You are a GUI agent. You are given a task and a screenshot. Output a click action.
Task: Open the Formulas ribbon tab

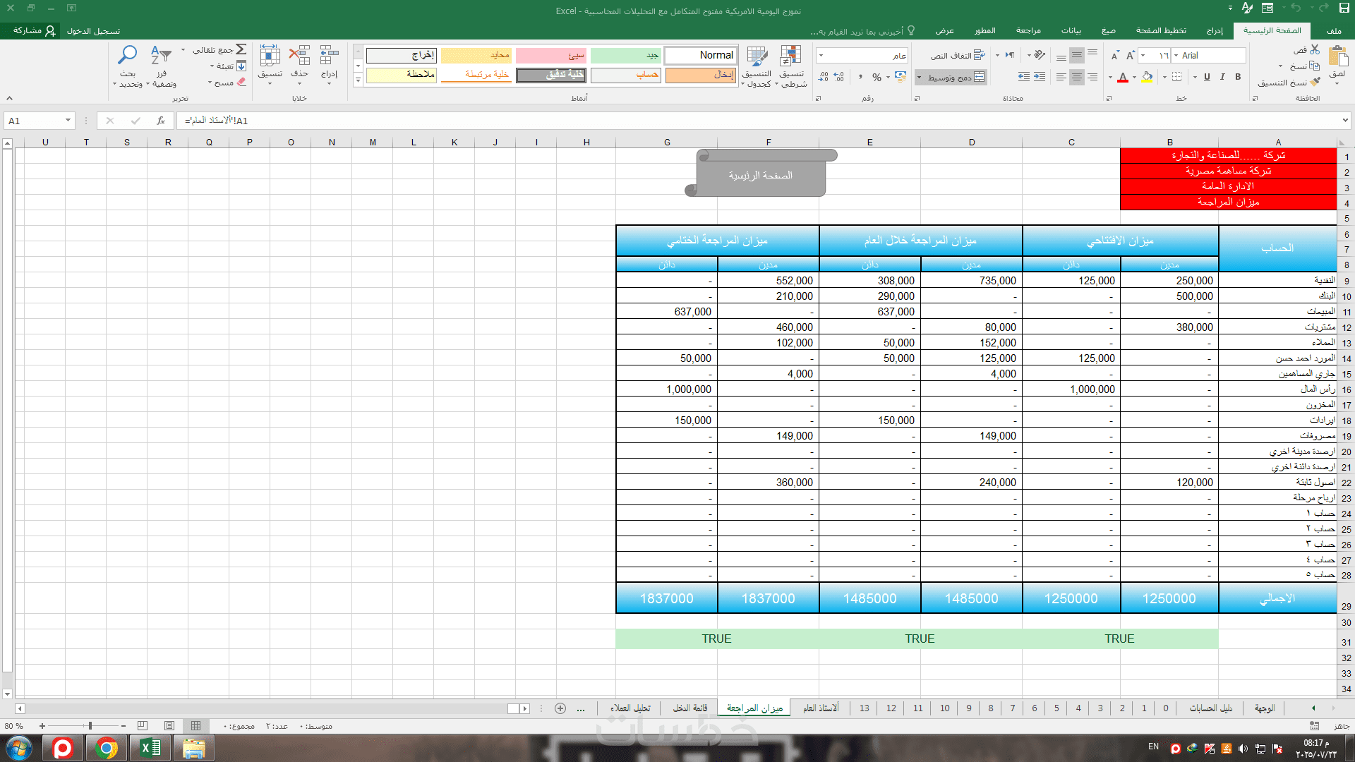pos(1109,30)
